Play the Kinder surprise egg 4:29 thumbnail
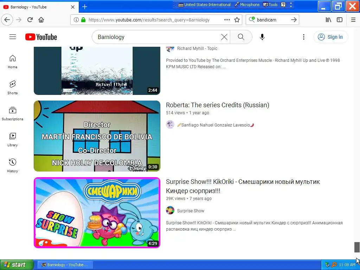The height and width of the screenshot is (270, 360). tap(97, 213)
